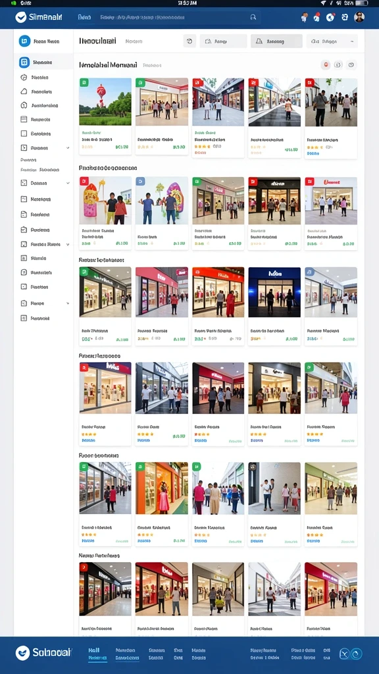Image resolution: width=379 pixels, height=674 pixels.
Task: Expand the last collapsible group in the sidebar
Action: tap(45, 303)
